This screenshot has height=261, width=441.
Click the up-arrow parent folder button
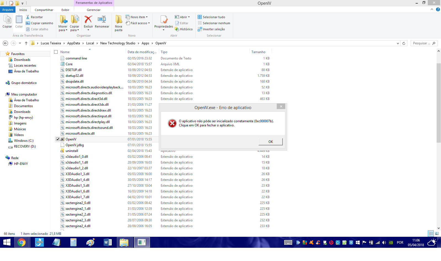[26, 43]
